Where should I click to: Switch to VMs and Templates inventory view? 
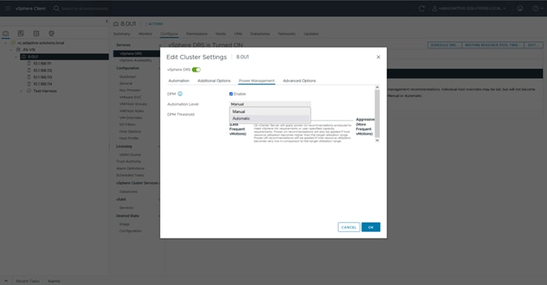[x=21, y=33]
